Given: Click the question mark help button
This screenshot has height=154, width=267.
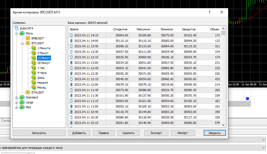Looking at the screenshot, I should (209, 12).
